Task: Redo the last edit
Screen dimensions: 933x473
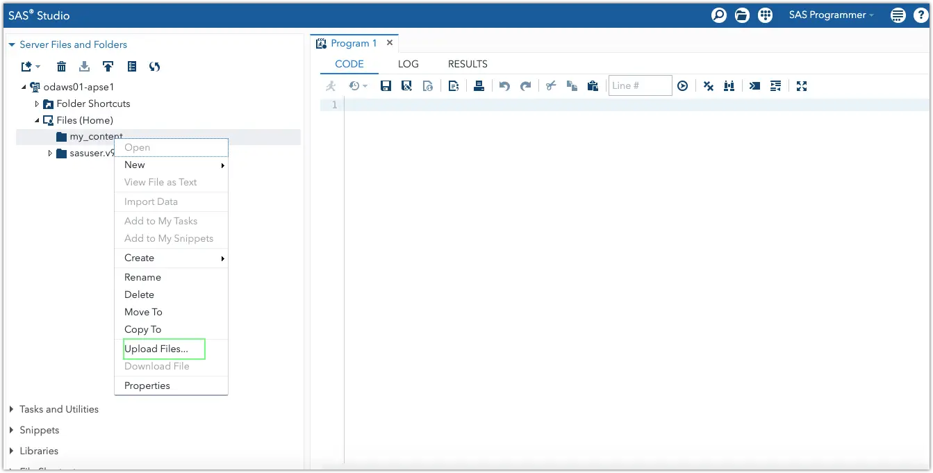Action: (526, 86)
